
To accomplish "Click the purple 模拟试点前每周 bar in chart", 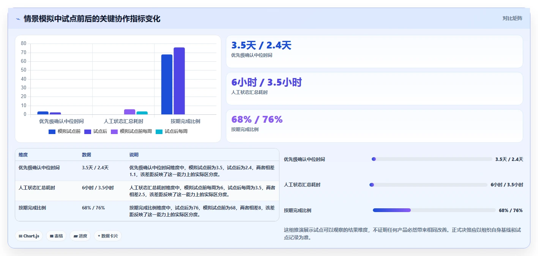I will point(129,112).
